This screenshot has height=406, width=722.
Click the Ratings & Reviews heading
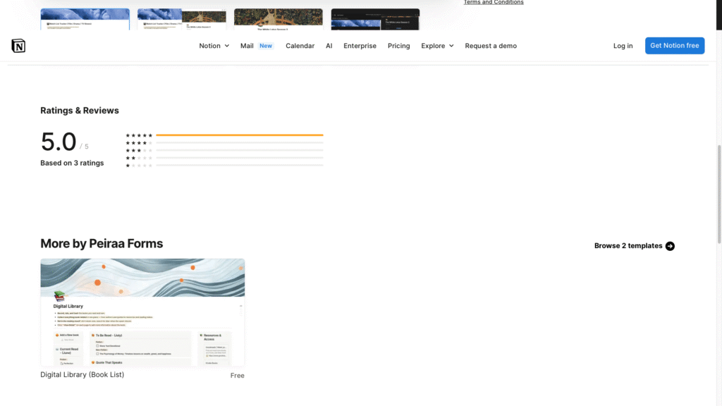point(79,111)
